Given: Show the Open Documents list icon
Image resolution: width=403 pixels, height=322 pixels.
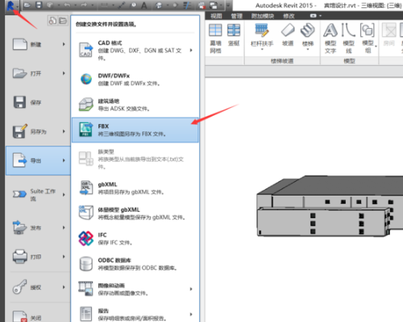Looking at the screenshot, I should coord(63,21).
